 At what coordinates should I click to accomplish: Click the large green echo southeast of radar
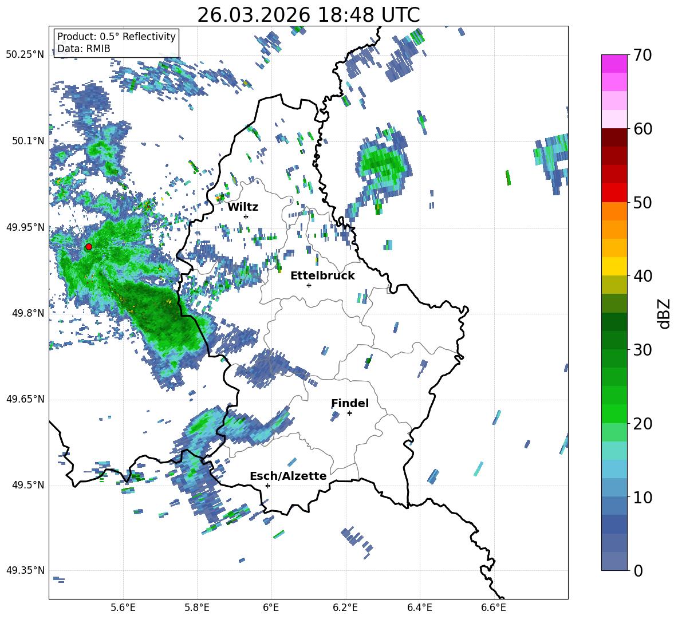pos(162,318)
